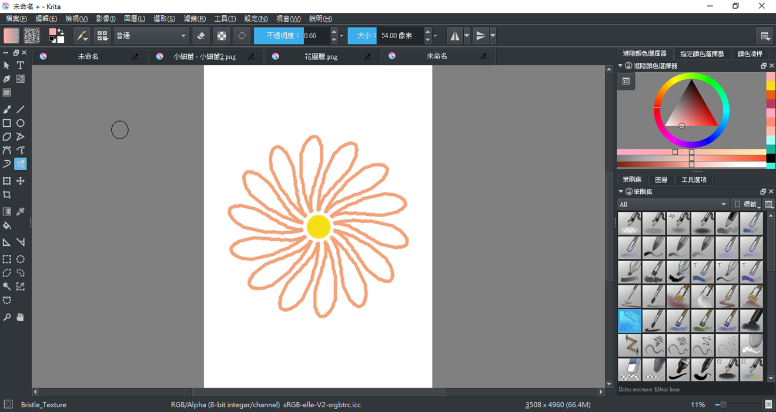Select the Text tool in toolbox
This screenshot has width=776, height=412.
click(21, 65)
